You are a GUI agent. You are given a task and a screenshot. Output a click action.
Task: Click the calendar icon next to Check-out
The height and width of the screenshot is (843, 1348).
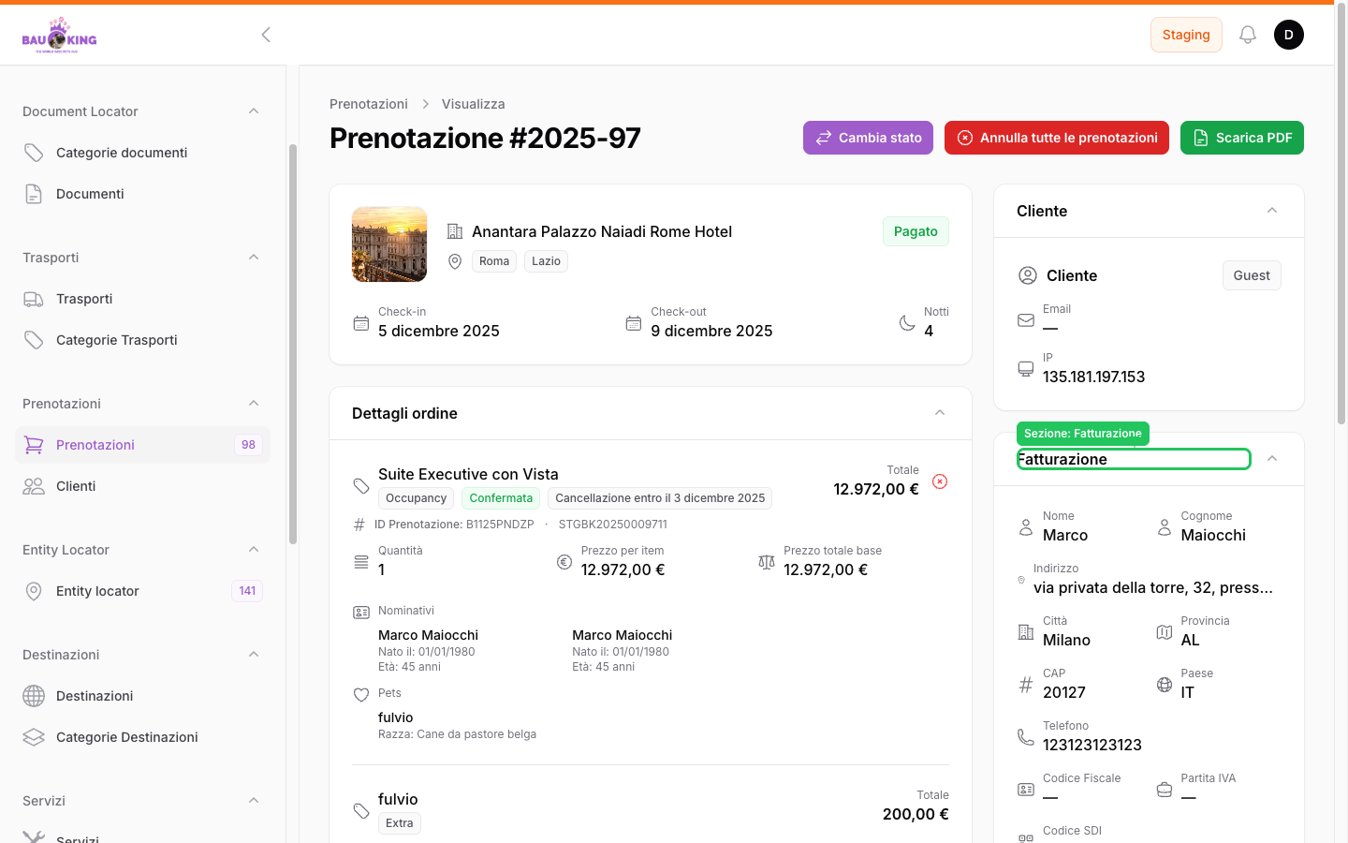[634, 323]
